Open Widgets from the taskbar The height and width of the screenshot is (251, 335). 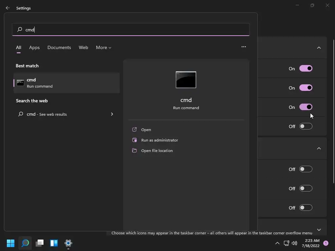coord(54,243)
